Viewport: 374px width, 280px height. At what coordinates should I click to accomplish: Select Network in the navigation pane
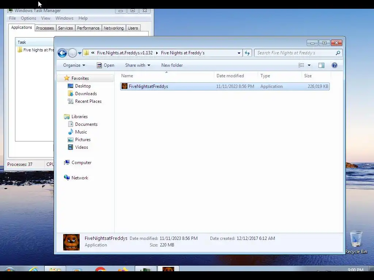point(80,178)
